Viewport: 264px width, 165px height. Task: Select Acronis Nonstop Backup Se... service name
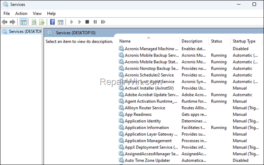pos(151,68)
